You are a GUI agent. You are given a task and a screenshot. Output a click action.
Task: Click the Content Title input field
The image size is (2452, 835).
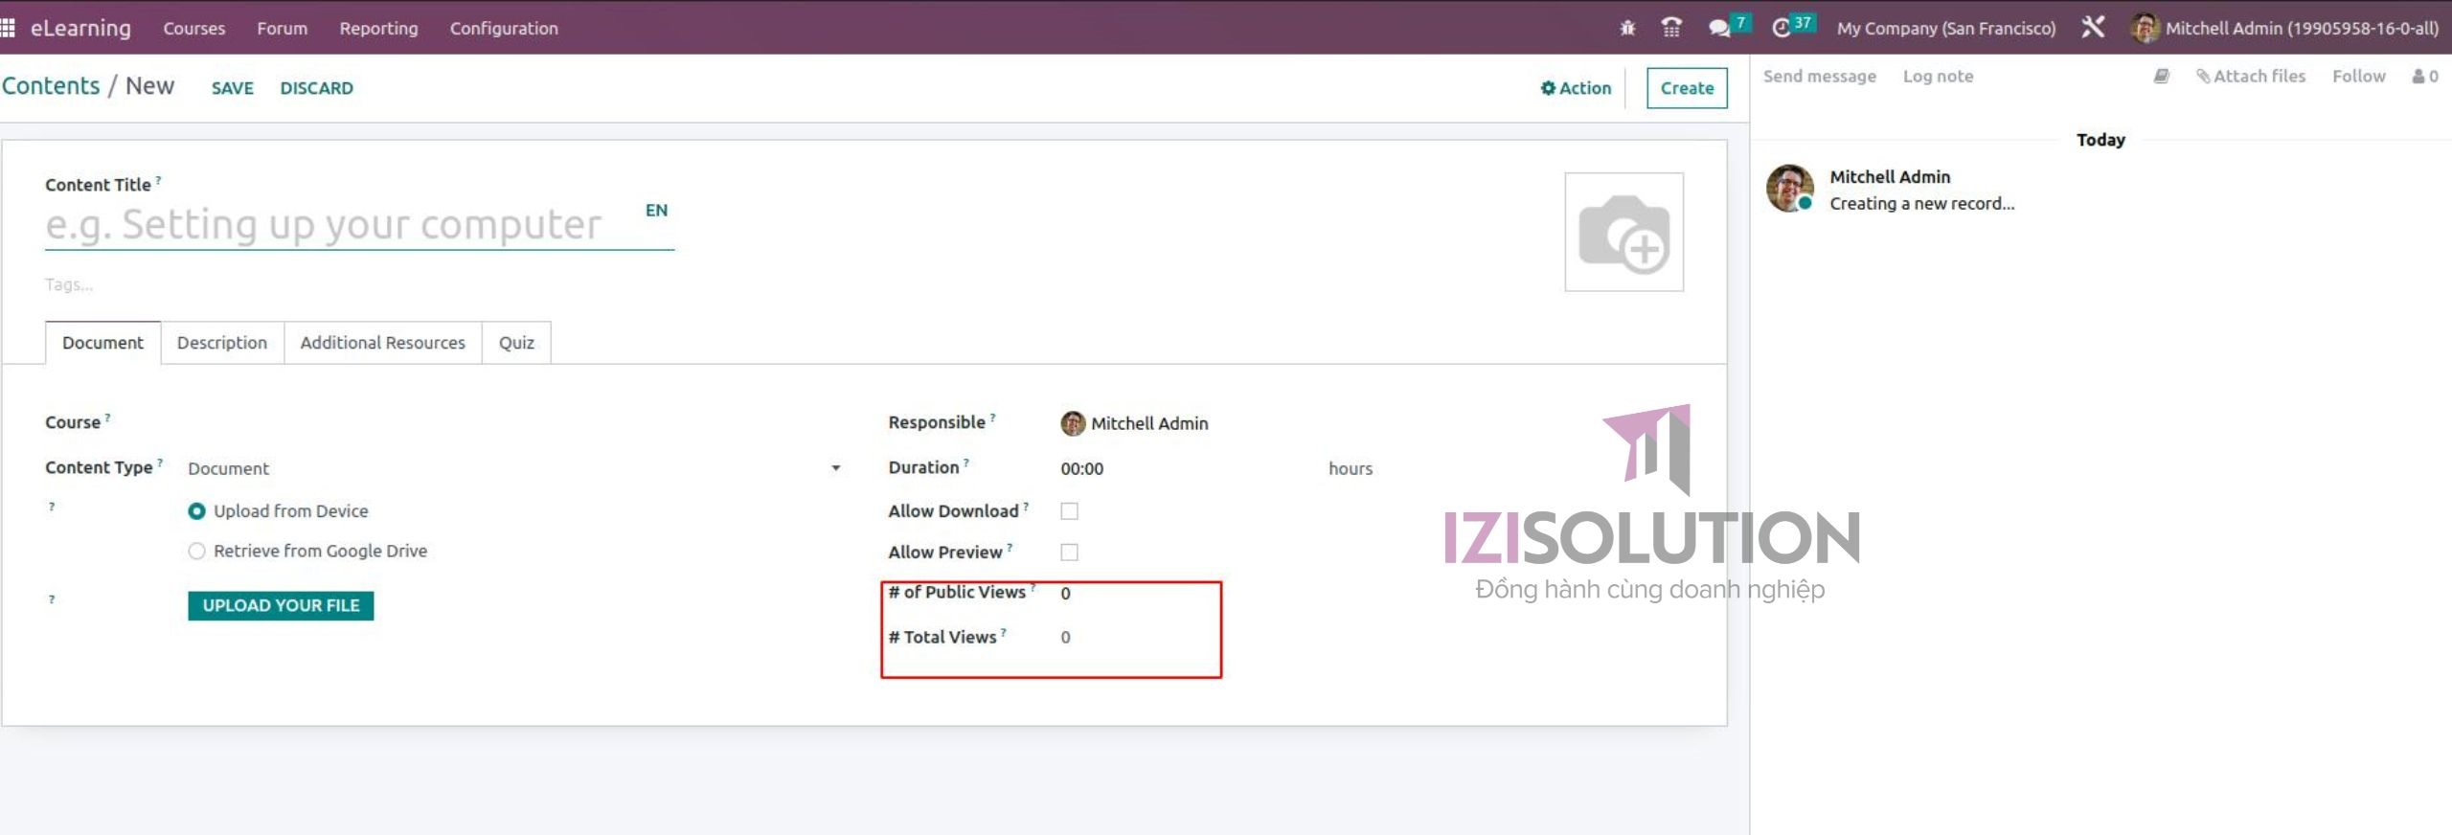pos(341,225)
